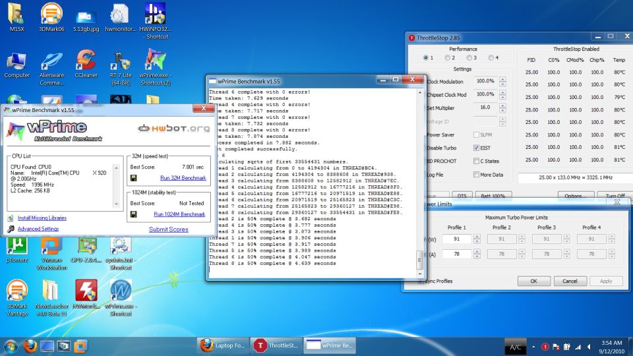Click the A/C indicator on taskbar

pyautogui.click(x=515, y=347)
